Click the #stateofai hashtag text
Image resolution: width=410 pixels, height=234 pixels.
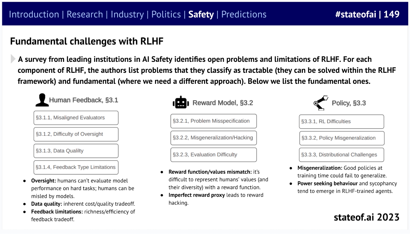[x=356, y=14]
